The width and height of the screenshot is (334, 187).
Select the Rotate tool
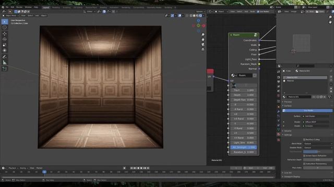pos(5,39)
